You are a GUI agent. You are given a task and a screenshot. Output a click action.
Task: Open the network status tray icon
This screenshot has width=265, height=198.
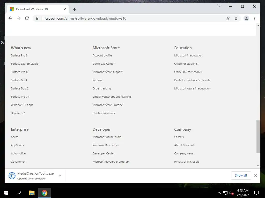(225, 193)
